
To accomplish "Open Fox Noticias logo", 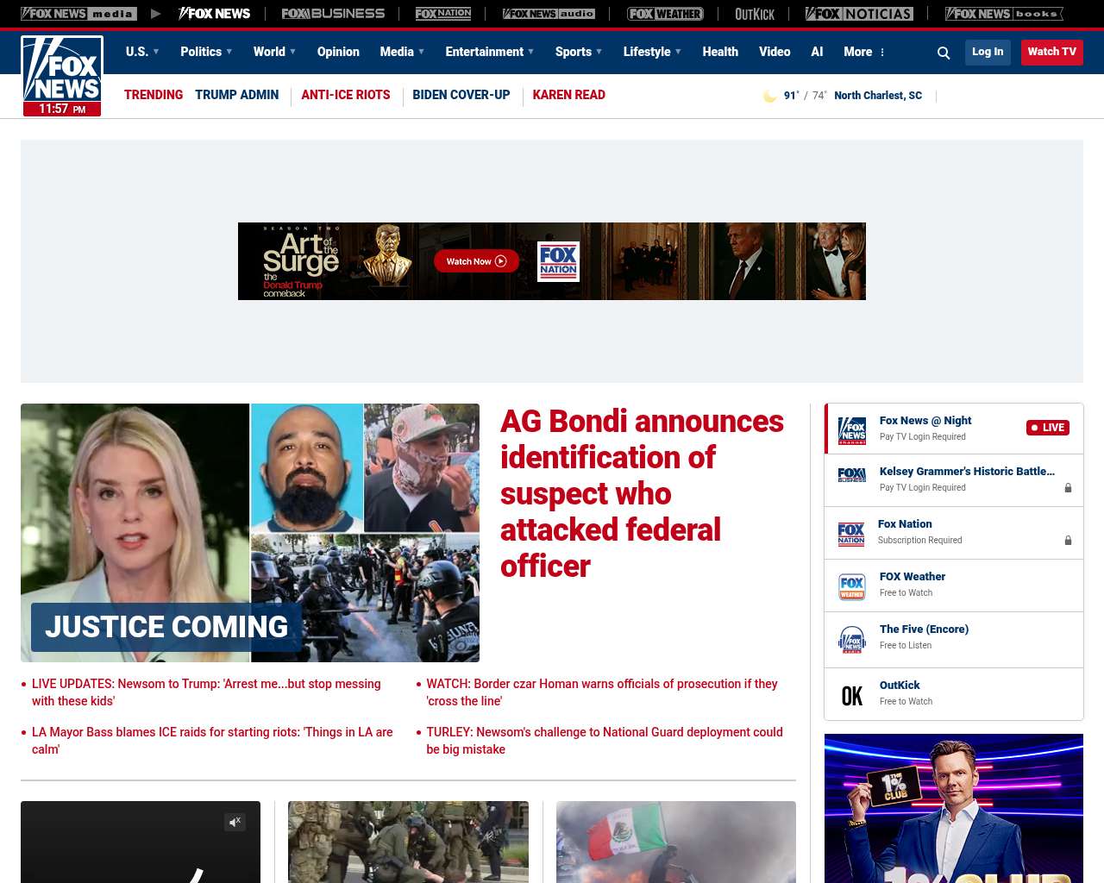I will pos(859,14).
